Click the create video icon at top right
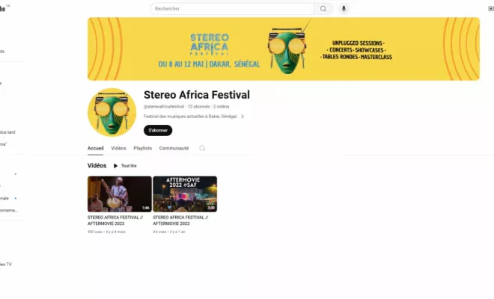Screen dimensions: 494x299 pyautogui.click(x=491, y=9)
